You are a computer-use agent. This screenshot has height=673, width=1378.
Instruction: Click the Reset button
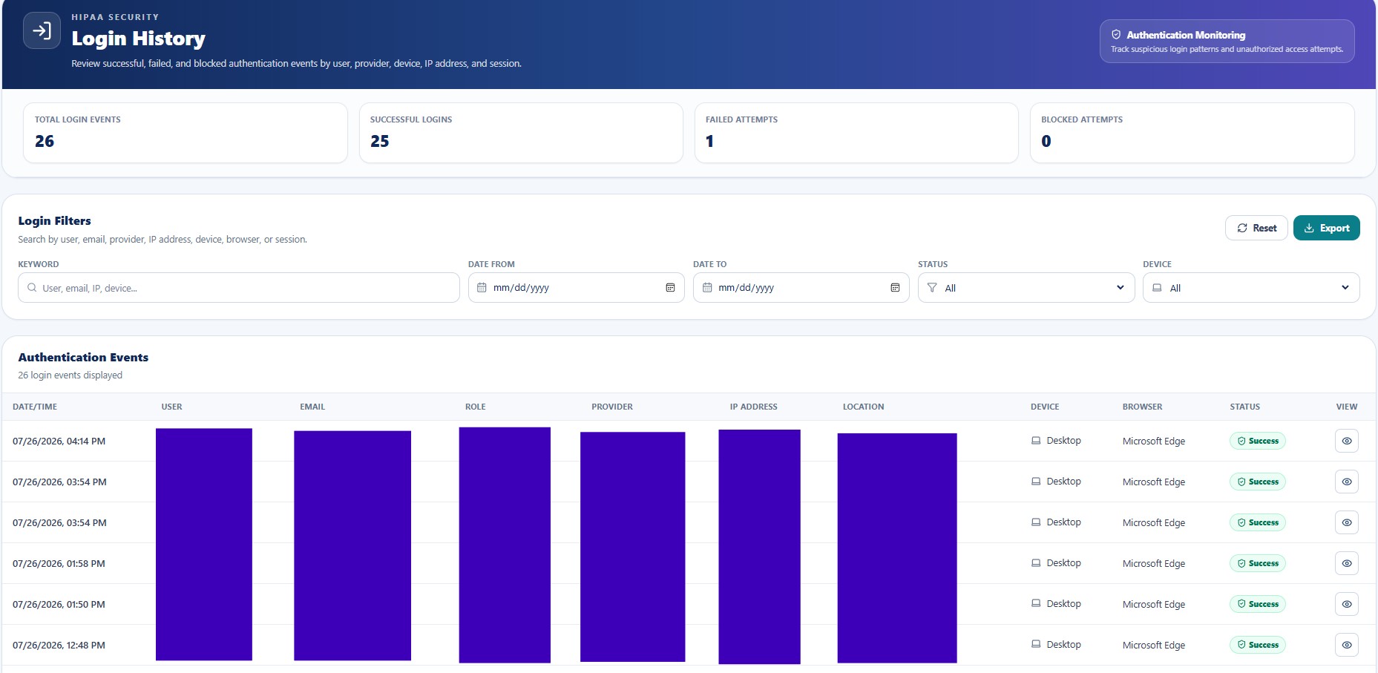(1256, 228)
